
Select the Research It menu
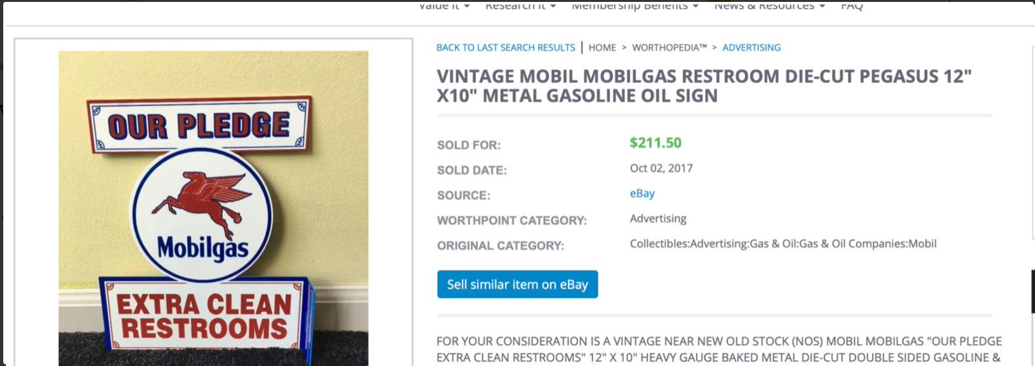516,6
